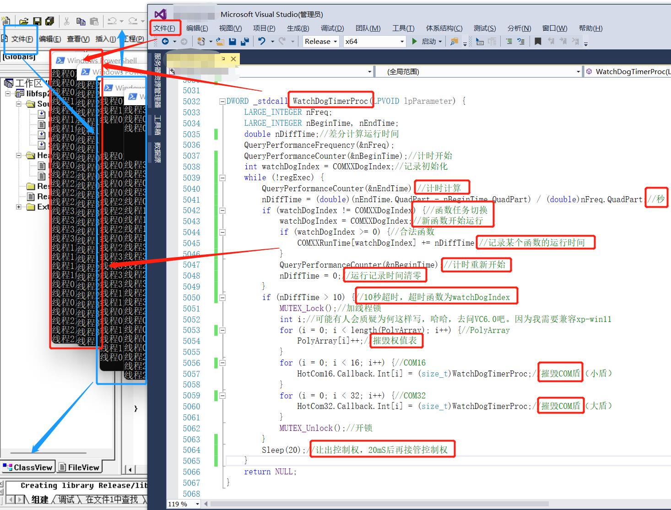Viewport: 671px width, 510px height.
Task: Open the x64 platform dropdown
Action: pos(374,42)
